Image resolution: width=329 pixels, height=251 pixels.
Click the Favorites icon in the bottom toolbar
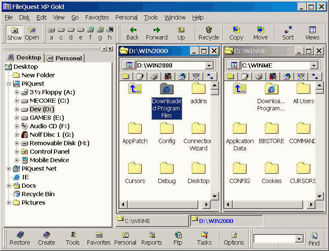(98, 239)
